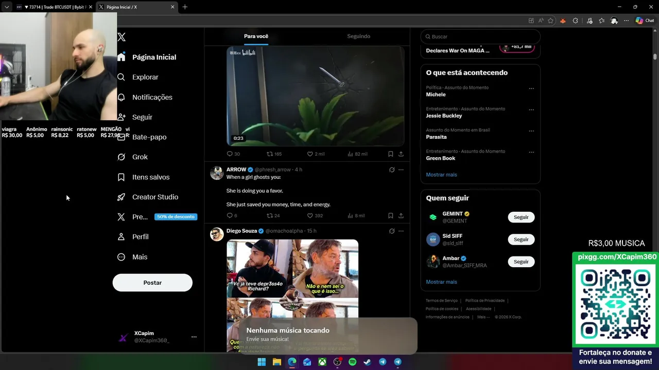Click the browser profile avatar icon
Viewport: 659px width, 370px height.
[614, 21]
